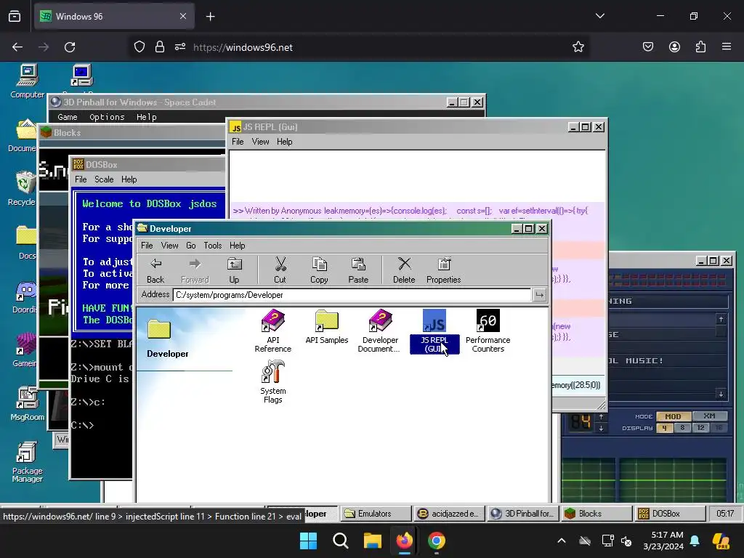
Task: Switch tracker mode to MOD
Action: 673,416
